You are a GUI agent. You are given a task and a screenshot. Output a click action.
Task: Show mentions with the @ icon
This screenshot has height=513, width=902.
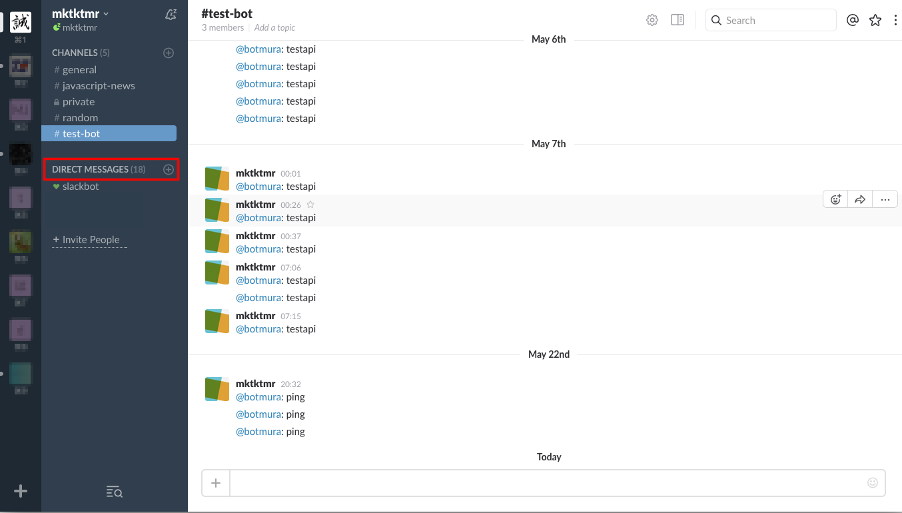[853, 20]
